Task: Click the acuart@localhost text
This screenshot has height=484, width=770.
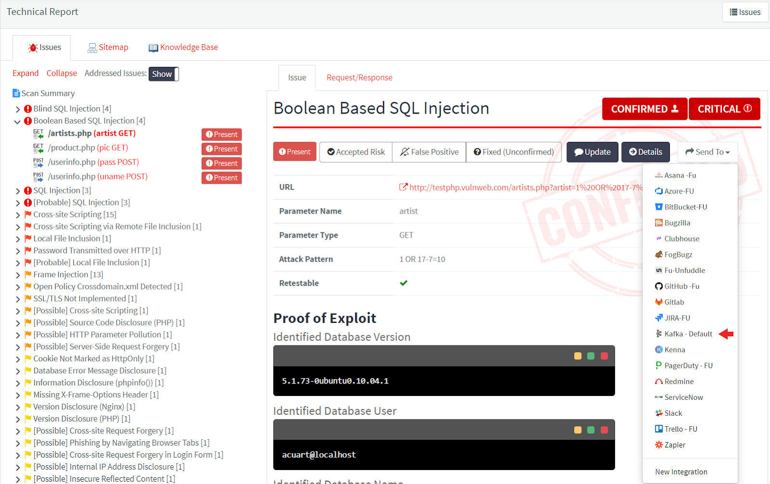Action: [x=319, y=455]
